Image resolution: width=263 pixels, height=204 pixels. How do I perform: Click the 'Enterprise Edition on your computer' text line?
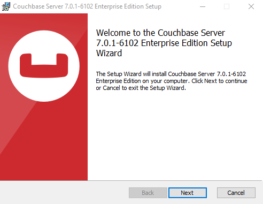point(142,81)
